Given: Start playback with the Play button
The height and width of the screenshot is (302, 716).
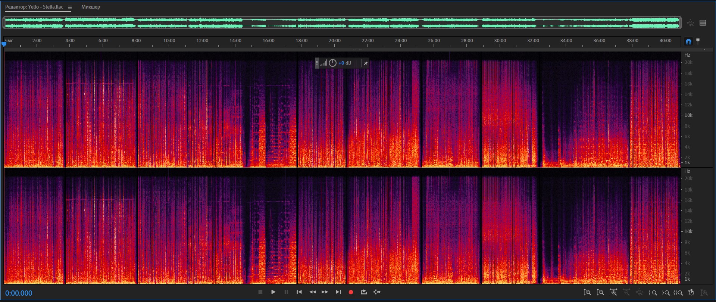Looking at the screenshot, I should click(273, 292).
